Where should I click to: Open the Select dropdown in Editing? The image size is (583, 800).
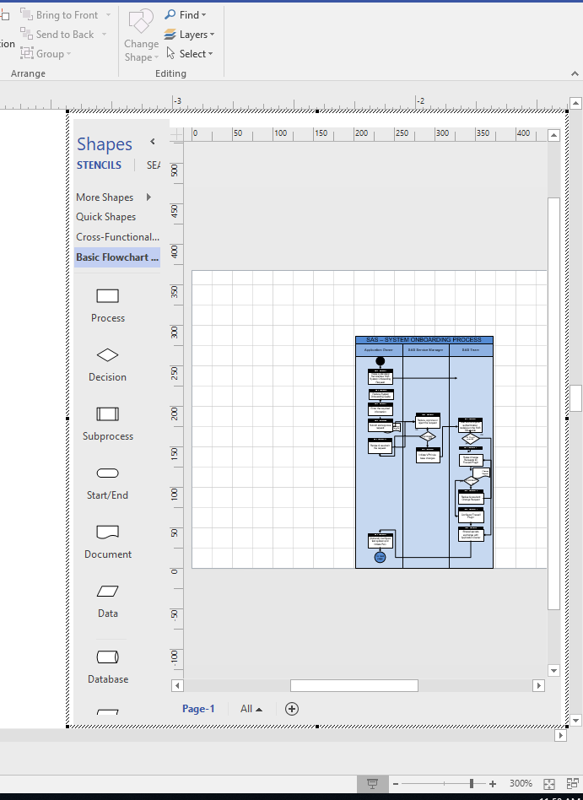click(x=210, y=54)
